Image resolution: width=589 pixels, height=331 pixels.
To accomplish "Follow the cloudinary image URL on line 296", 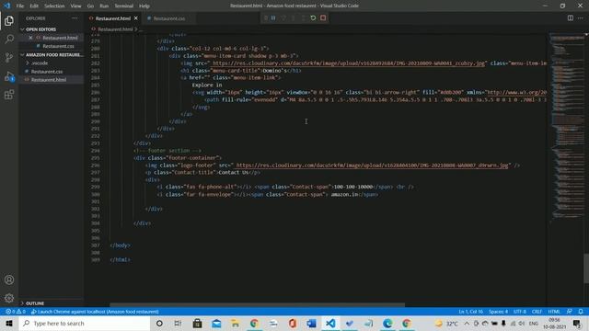I will pos(372,165).
